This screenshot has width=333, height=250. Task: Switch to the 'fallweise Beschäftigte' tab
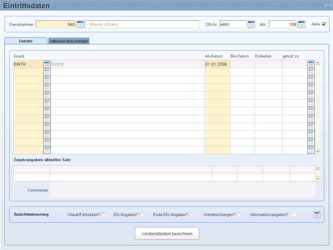[69, 41]
